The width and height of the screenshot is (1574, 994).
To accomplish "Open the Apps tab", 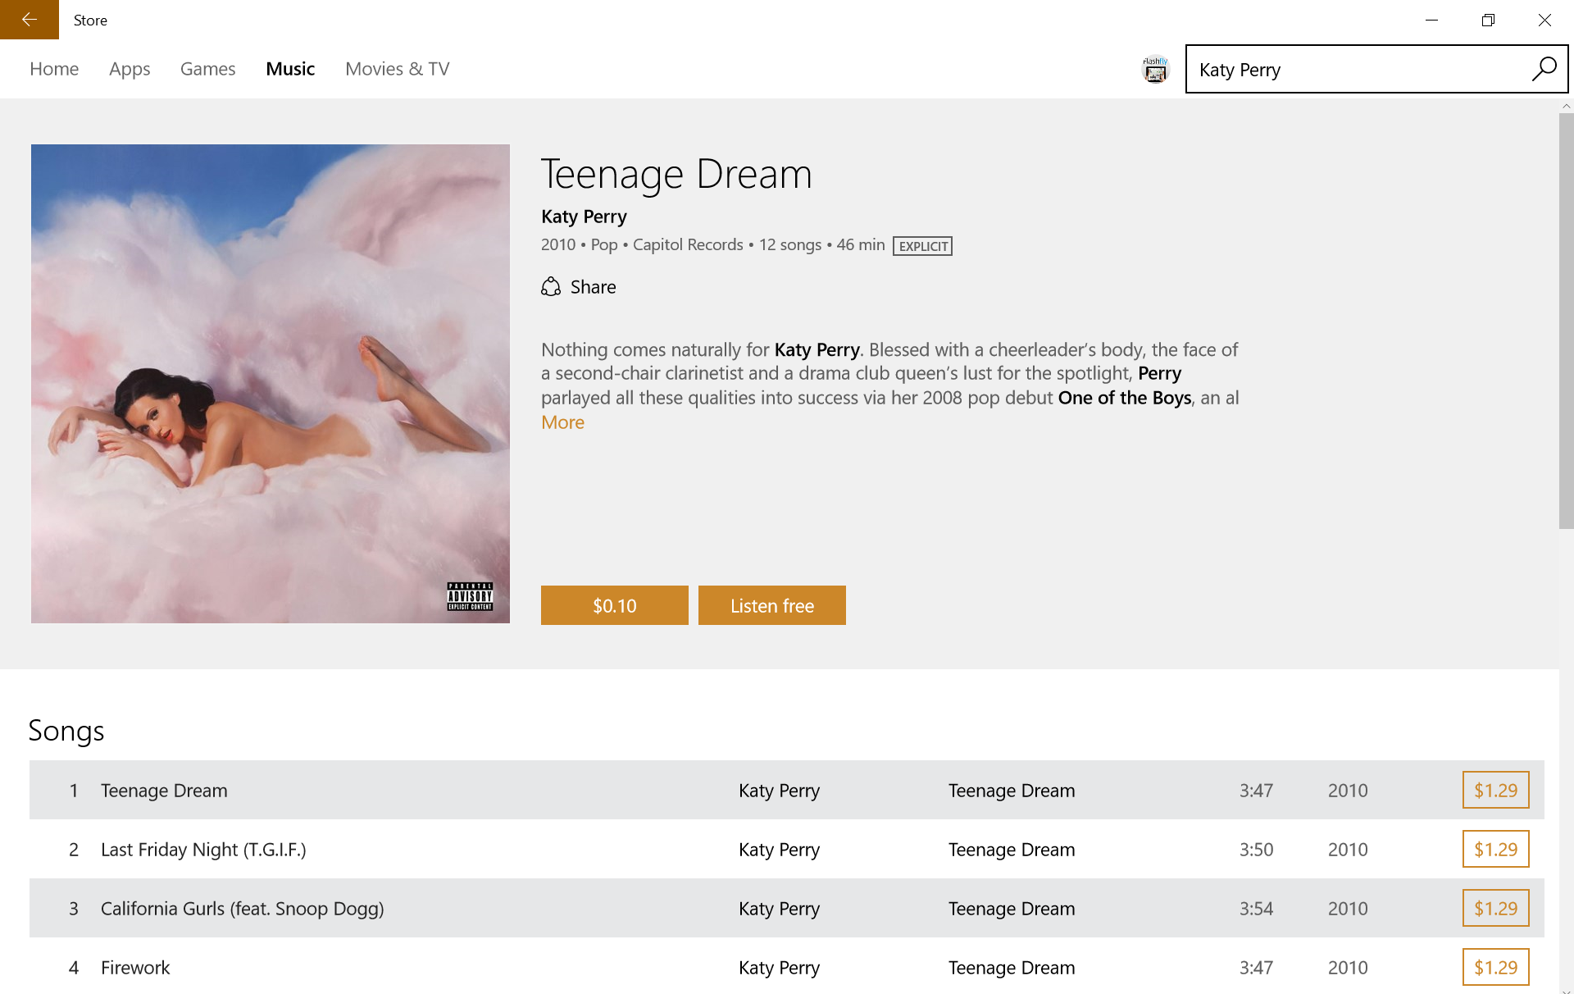I will 130,69.
